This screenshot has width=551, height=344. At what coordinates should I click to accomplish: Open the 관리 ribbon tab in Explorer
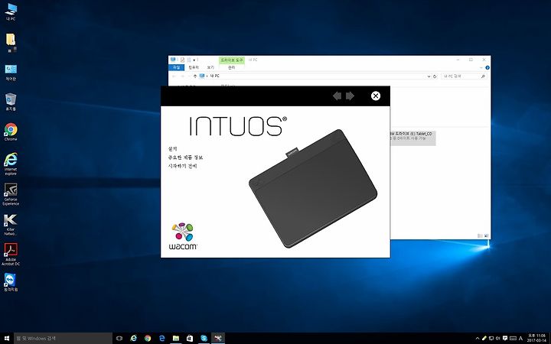[232, 67]
